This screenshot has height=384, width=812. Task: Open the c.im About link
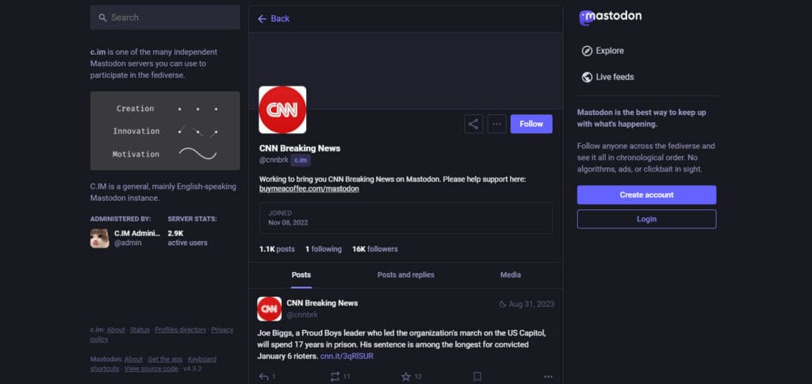(116, 330)
